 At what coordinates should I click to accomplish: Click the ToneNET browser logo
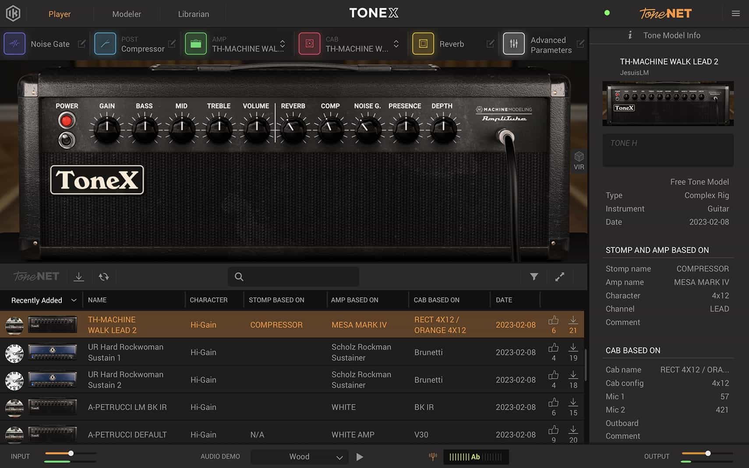pos(36,276)
